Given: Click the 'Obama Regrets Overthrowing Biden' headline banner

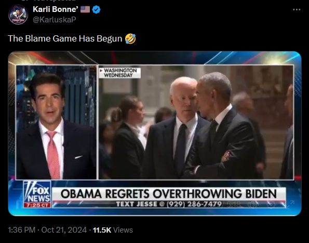Looking at the screenshot, I should [169, 194].
